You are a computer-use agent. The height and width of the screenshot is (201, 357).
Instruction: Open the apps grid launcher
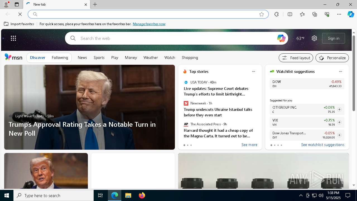13,38
